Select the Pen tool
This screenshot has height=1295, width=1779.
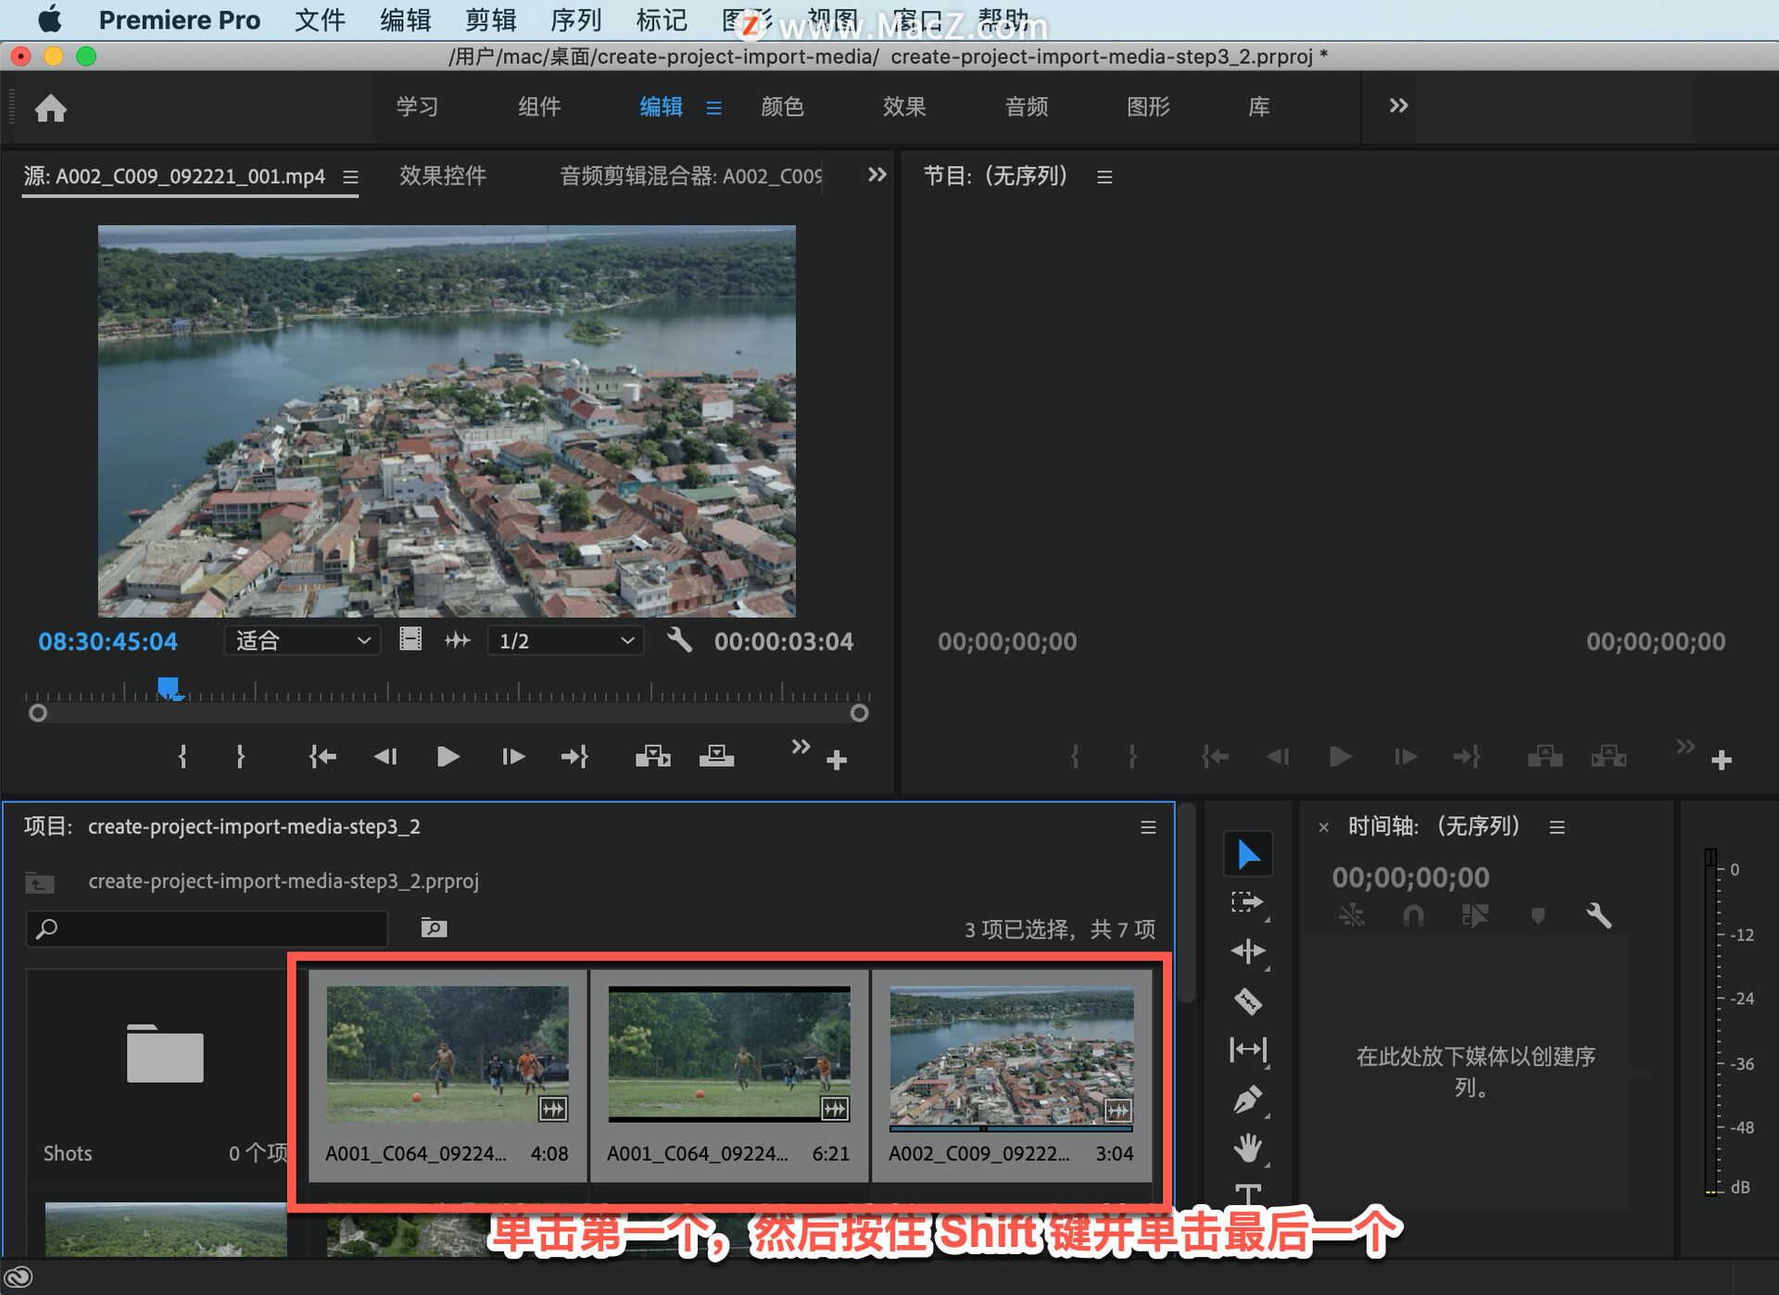(x=1248, y=1100)
